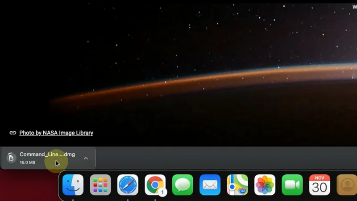This screenshot has width=357, height=201.
Task: Open the Photo by NASA Image Library link
Action: [x=56, y=133]
